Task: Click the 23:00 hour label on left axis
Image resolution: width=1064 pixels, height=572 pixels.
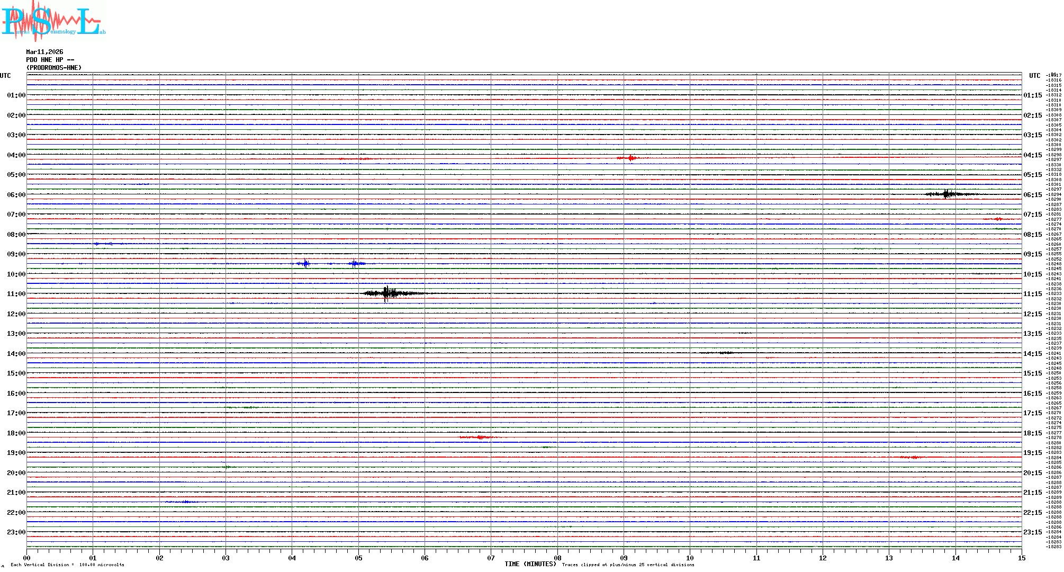Action: (16, 532)
